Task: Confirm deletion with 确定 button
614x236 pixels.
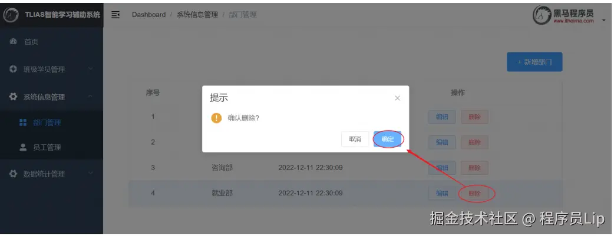Action: pyautogui.click(x=388, y=139)
